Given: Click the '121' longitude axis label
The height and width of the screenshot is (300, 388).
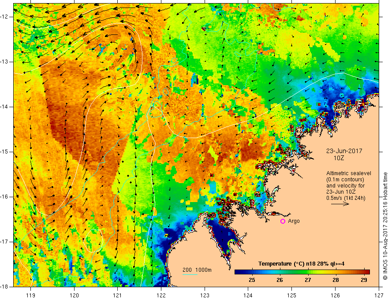Looking at the screenshot, I should [118, 295].
